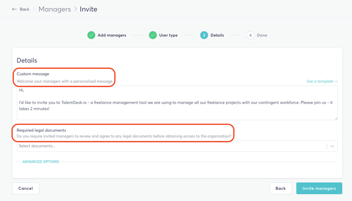Click the User type step label
This screenshot has height=201, width=352.
coord(168,35)
